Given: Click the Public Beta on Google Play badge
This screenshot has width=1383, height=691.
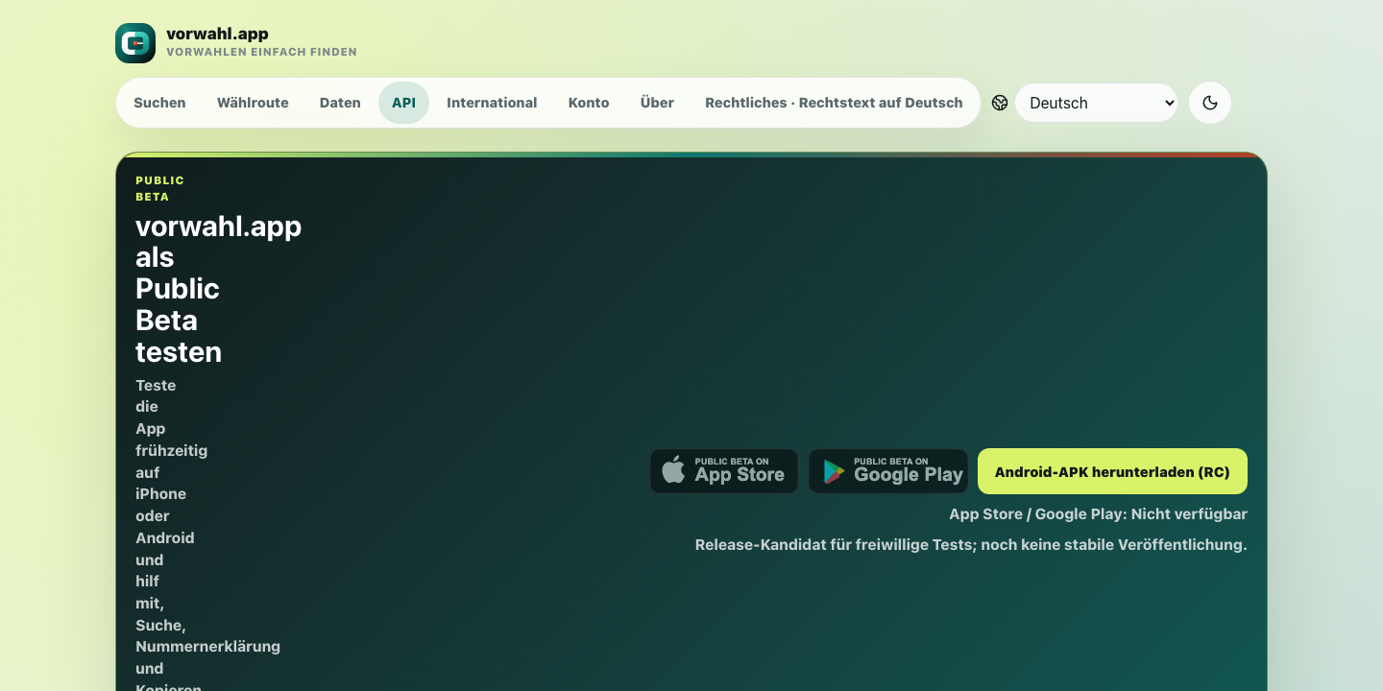Looking at the screenshot, I should click(888, 471).
